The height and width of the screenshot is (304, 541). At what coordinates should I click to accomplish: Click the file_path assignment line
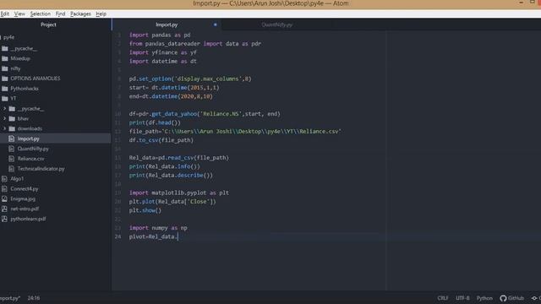click(x=235, y=132)
